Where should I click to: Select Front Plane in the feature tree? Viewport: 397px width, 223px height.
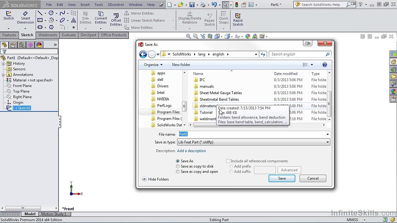pyautogui.click(x=22, y=86)
